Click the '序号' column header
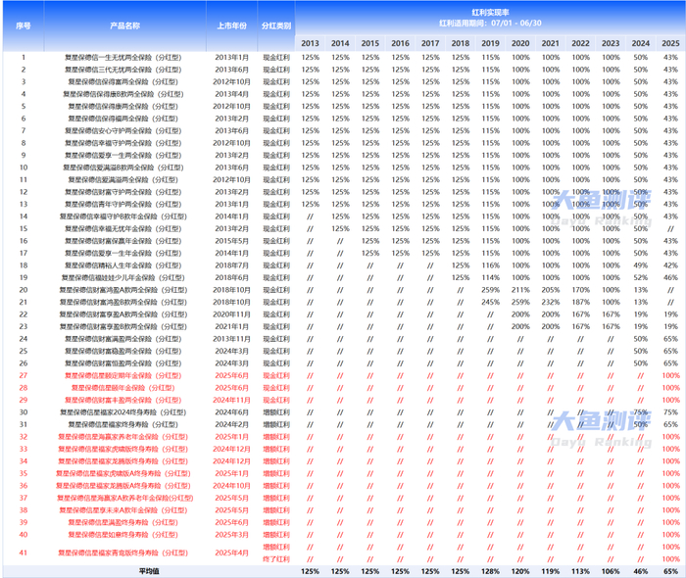Viewport: 686px width, 578px height. 24,25
